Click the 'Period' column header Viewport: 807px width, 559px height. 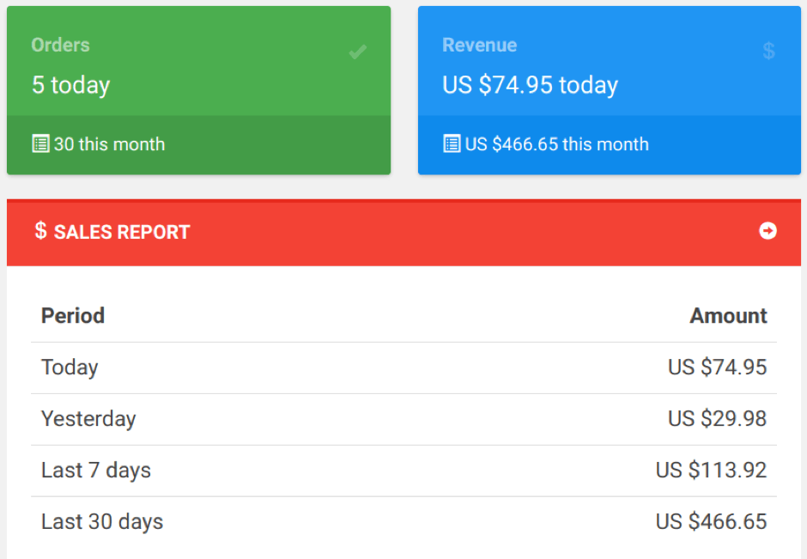(73, 316)
